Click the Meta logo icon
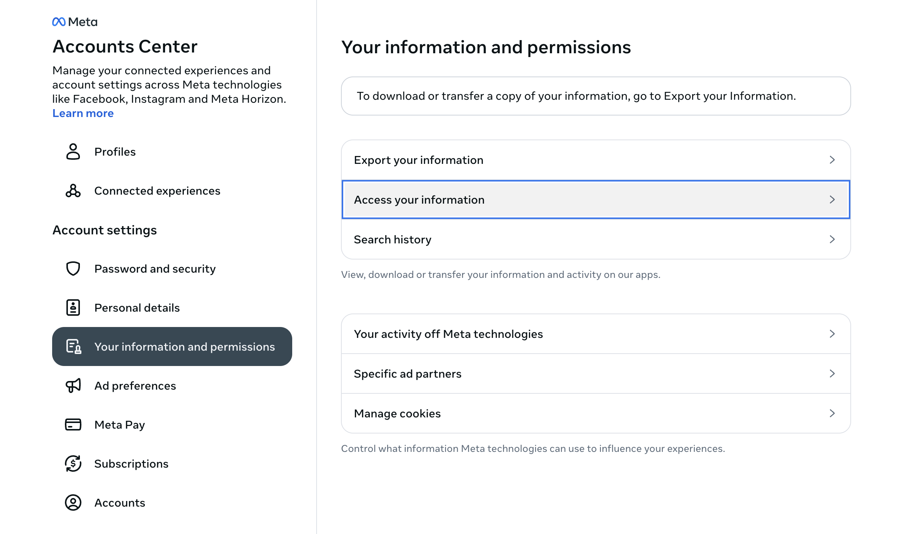This screenshot has height=534, width=901. click(x=59, y=22)
